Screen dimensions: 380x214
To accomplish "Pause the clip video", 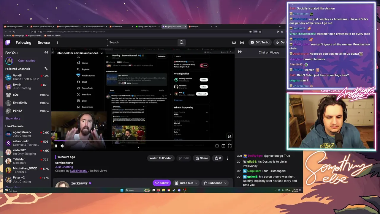I will tap(56, 146).
